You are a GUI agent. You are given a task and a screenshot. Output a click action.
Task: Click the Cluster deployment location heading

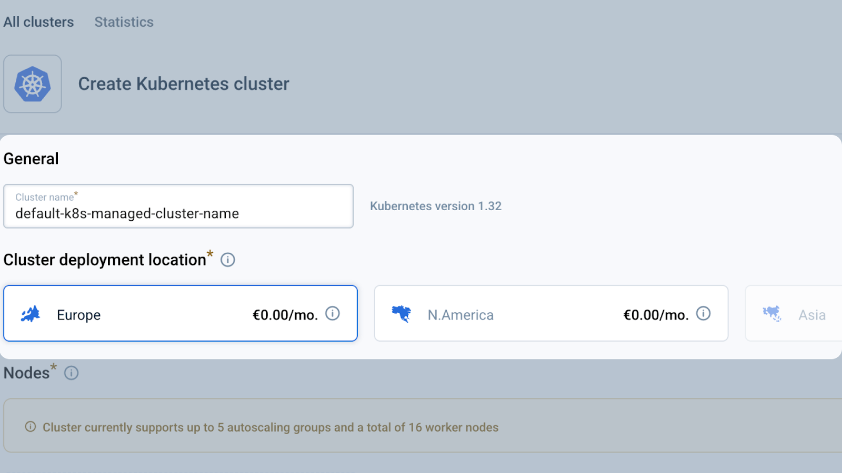[105, 260]
